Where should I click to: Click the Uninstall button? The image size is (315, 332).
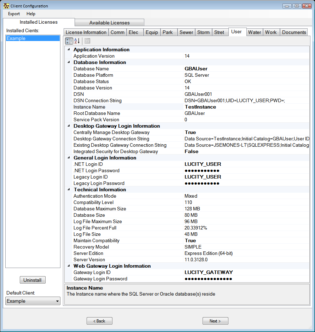click(33, 280)
